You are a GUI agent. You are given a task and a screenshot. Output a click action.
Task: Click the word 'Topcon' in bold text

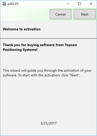click(71, 45)
